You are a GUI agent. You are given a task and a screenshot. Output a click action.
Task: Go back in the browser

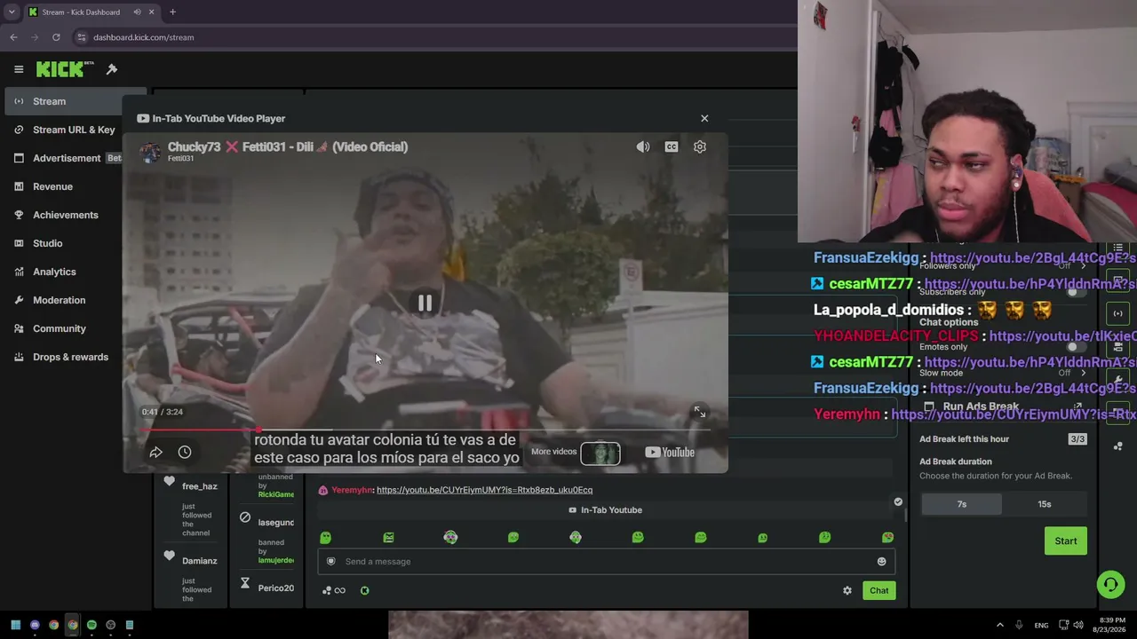coord(13,37)
